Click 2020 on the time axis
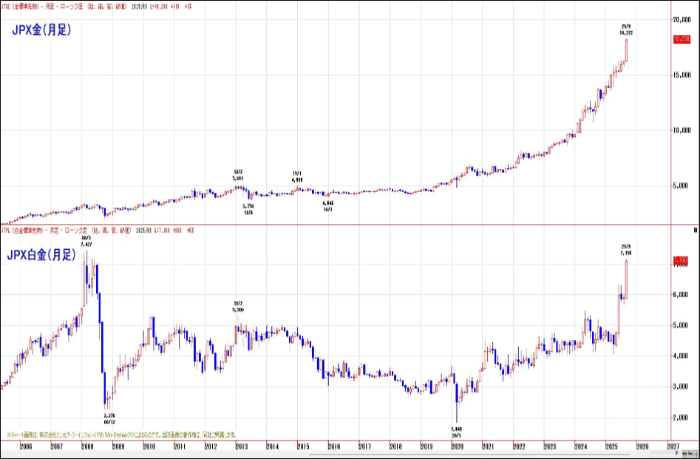This screenshot has width=700, height=459. (456, 447)
